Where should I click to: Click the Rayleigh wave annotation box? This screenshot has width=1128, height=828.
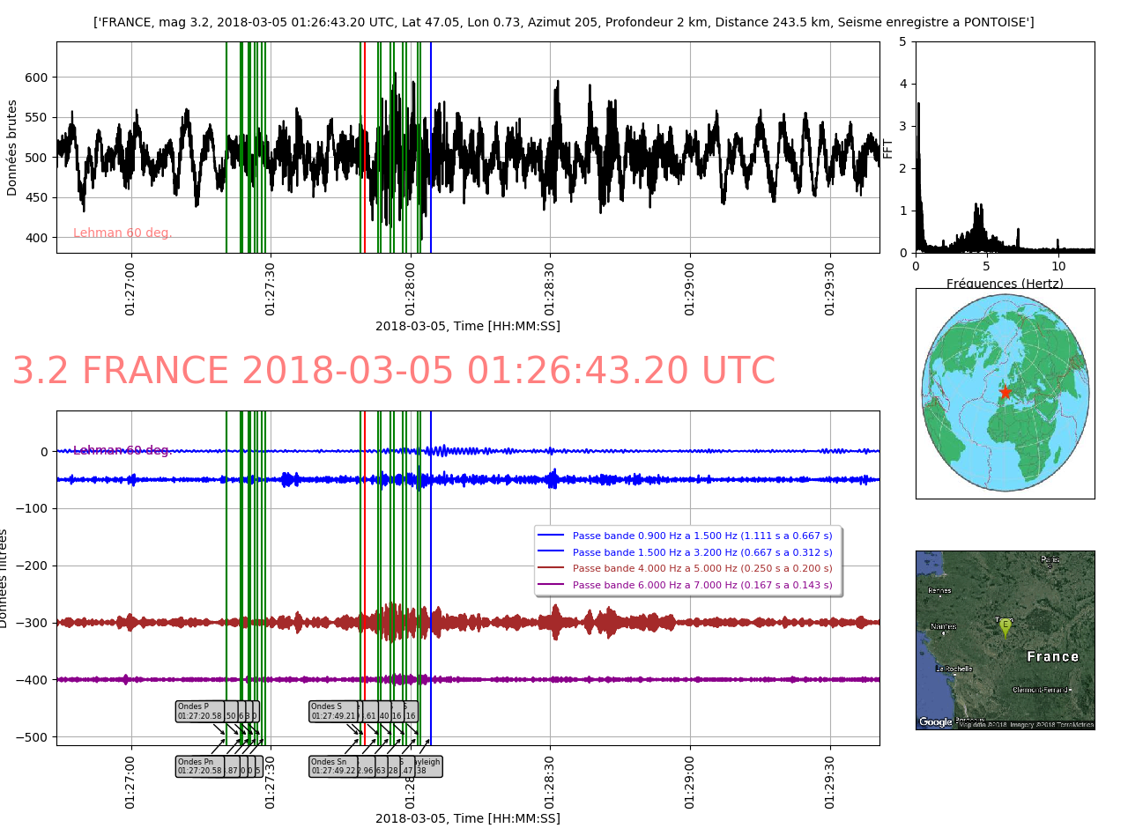point(427,766)
